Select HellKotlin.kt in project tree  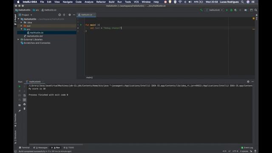tap(37, 33)
